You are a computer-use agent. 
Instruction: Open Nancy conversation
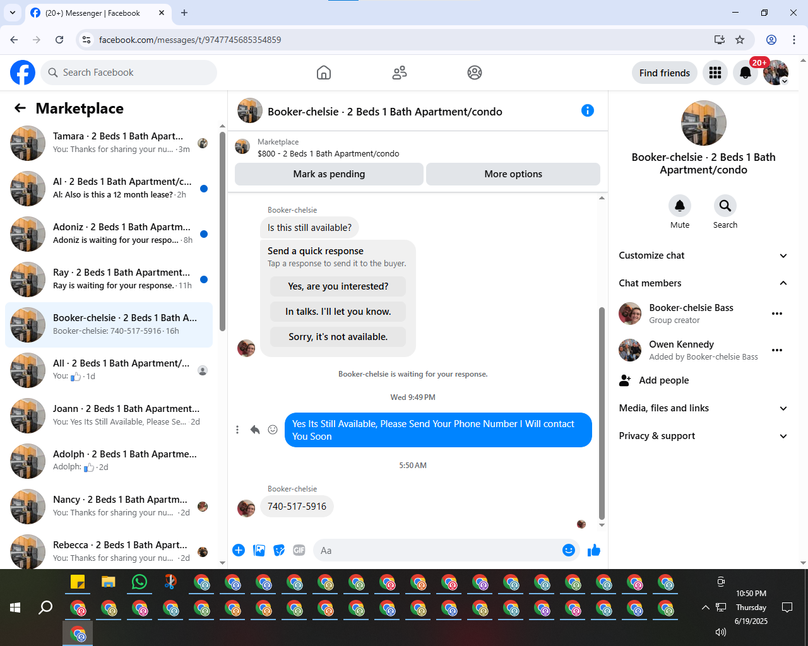tap(109, 507)
